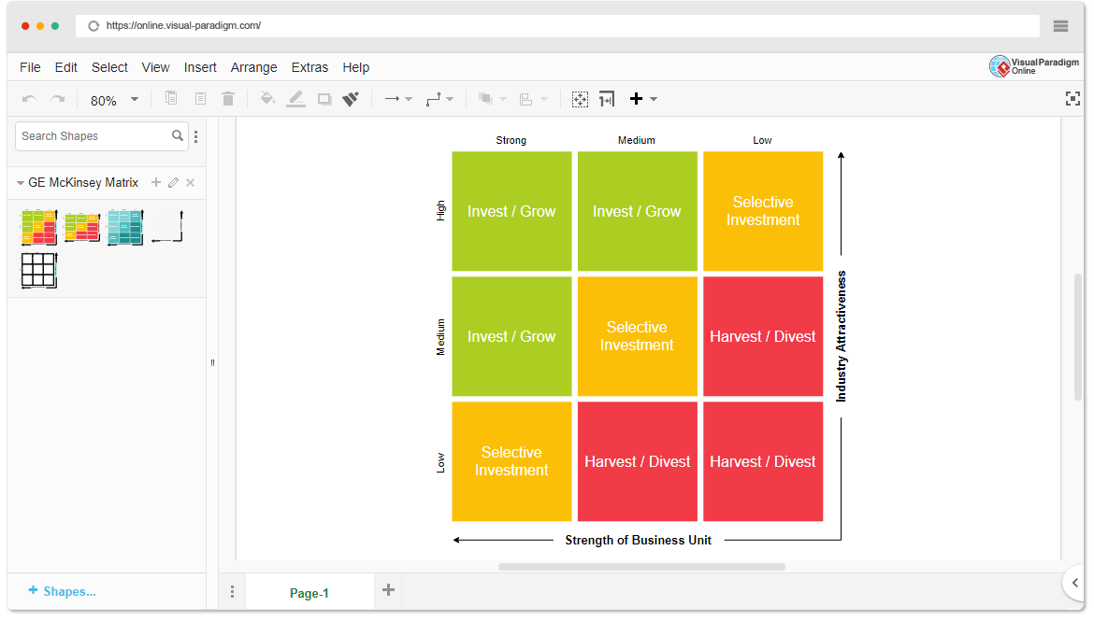Select the Line Color pencil icon
Screen dimensions: 1094x621
click(x=295, y=99)
